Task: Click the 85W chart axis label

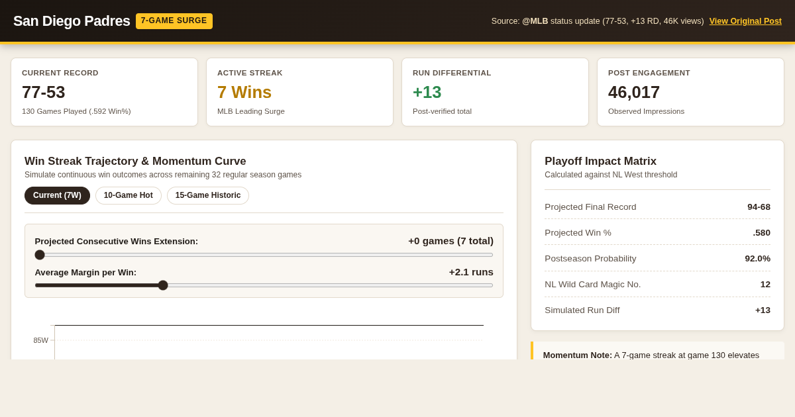Action: (x=41, y=340)
